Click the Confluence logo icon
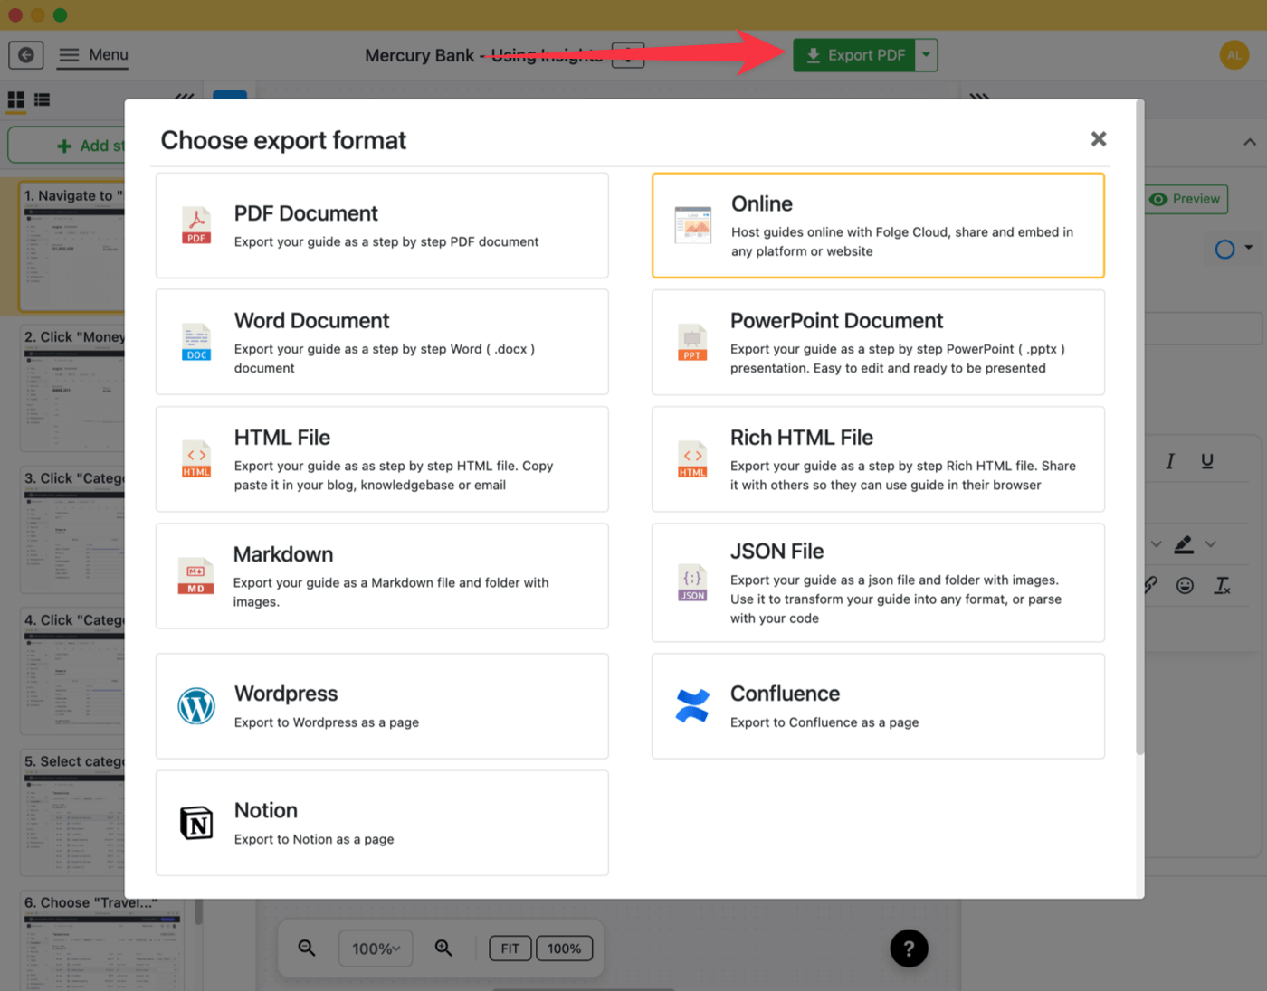Screen dimensions: 1267x991 [x=692, y=706]
